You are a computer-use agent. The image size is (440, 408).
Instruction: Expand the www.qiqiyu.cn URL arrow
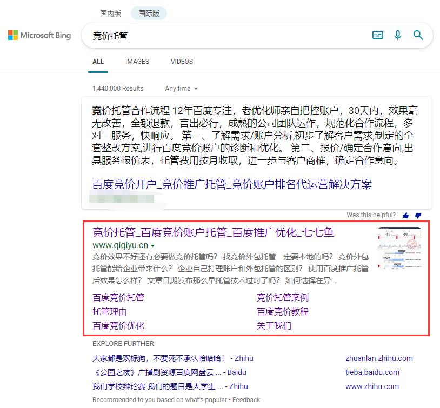(152, 246)
